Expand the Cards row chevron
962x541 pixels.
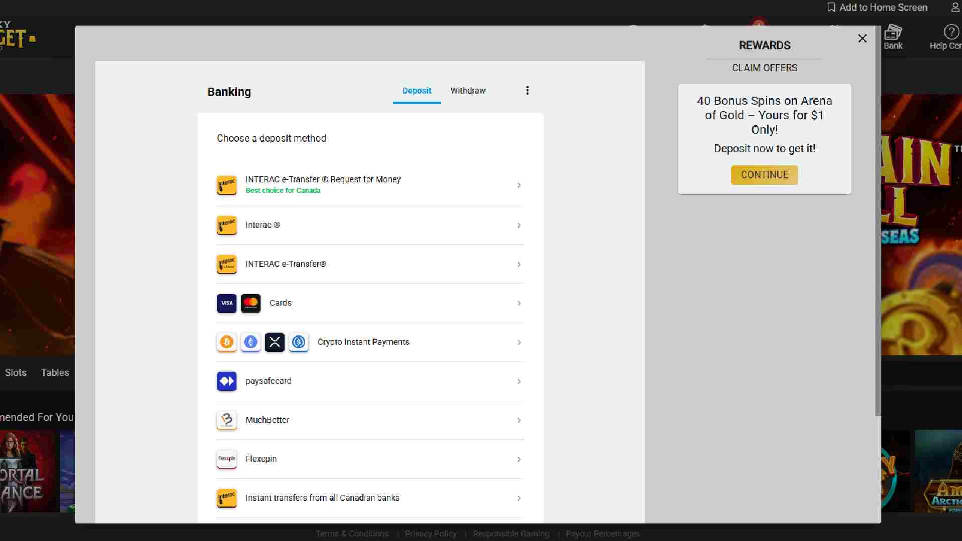point(519,304)
